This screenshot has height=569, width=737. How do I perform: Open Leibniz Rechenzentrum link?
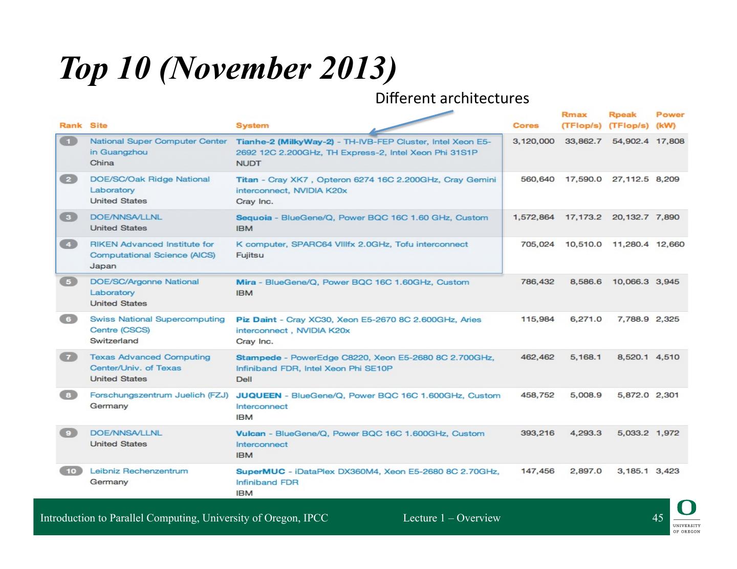tap(139, 471)
